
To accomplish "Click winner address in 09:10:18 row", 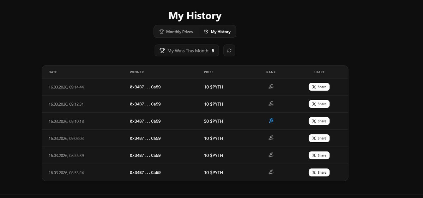I will [x=145, y=121].
